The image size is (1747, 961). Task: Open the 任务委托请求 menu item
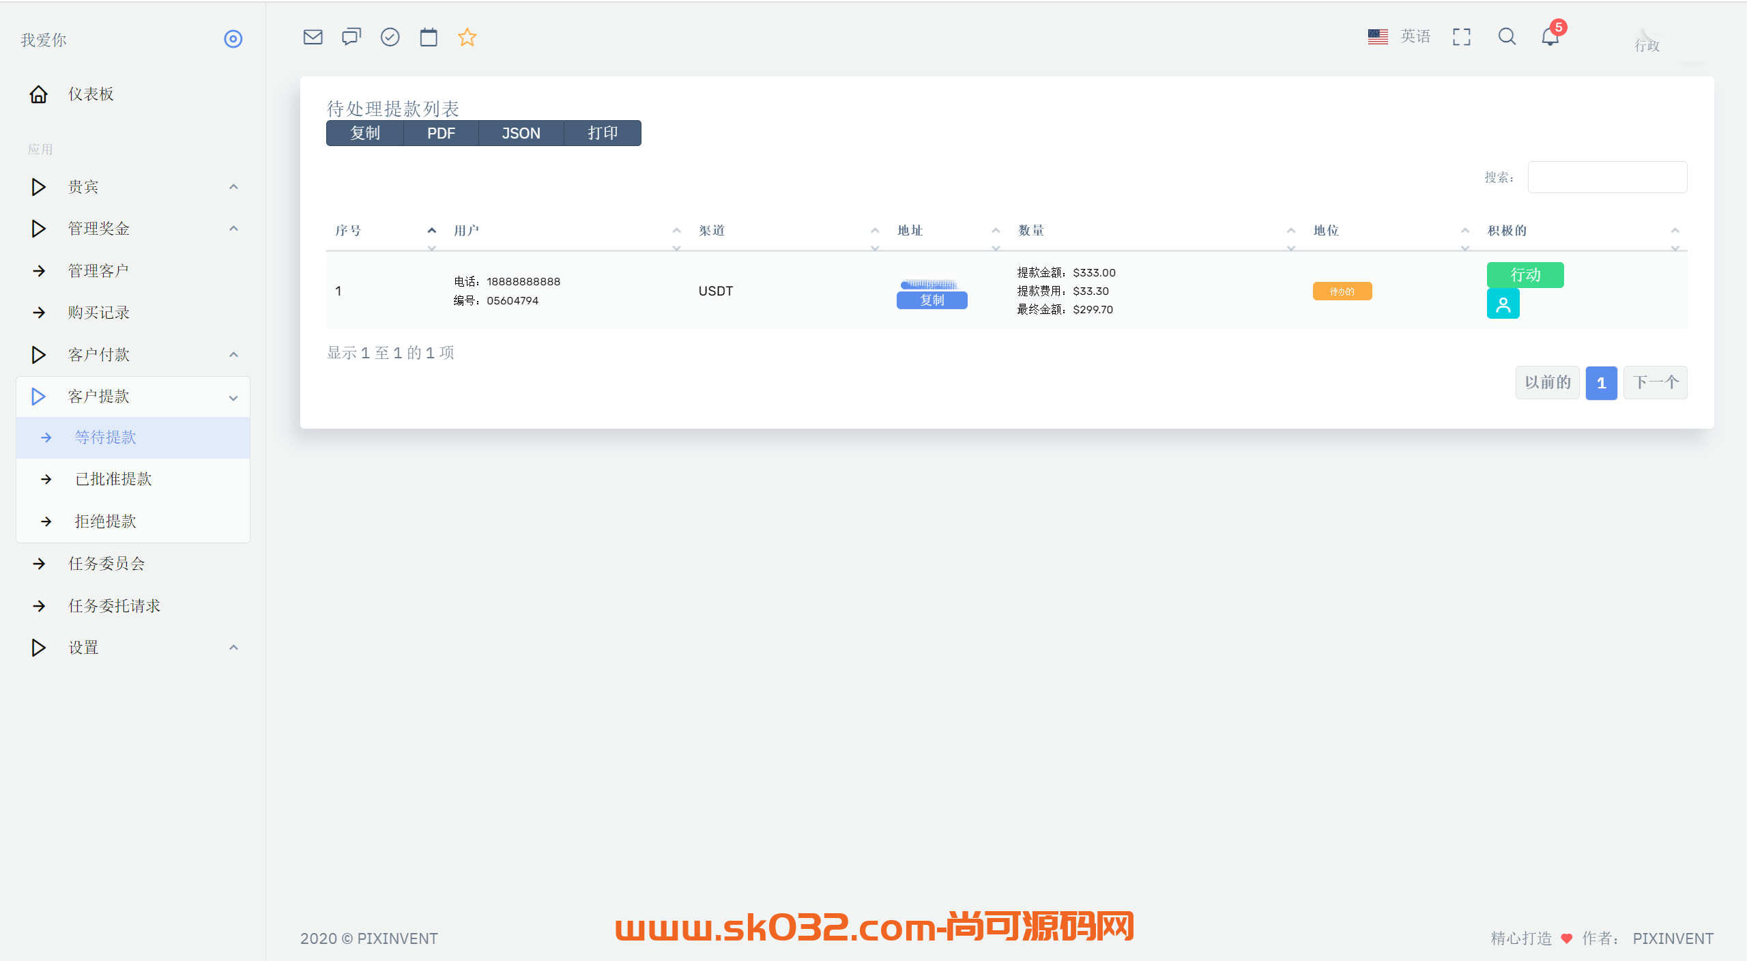pos(133,606)
